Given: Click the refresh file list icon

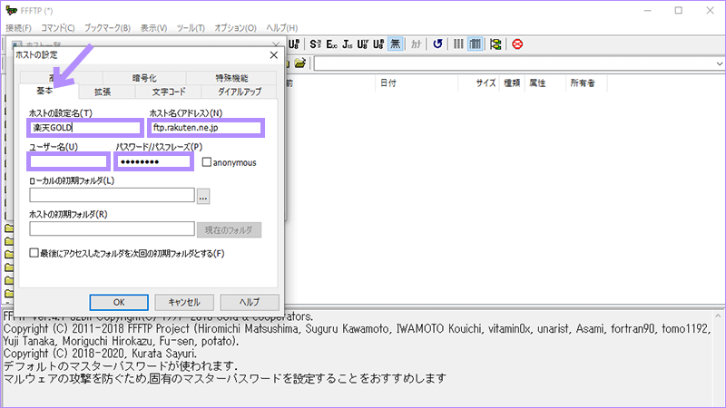Looking at the screenshot, I should tap(437, 44).
